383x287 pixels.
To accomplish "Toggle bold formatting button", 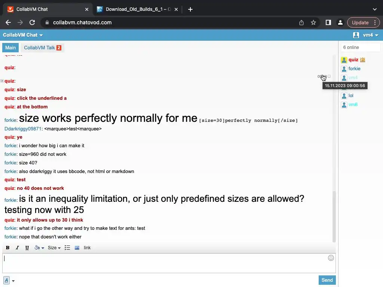I will point(7,248).
